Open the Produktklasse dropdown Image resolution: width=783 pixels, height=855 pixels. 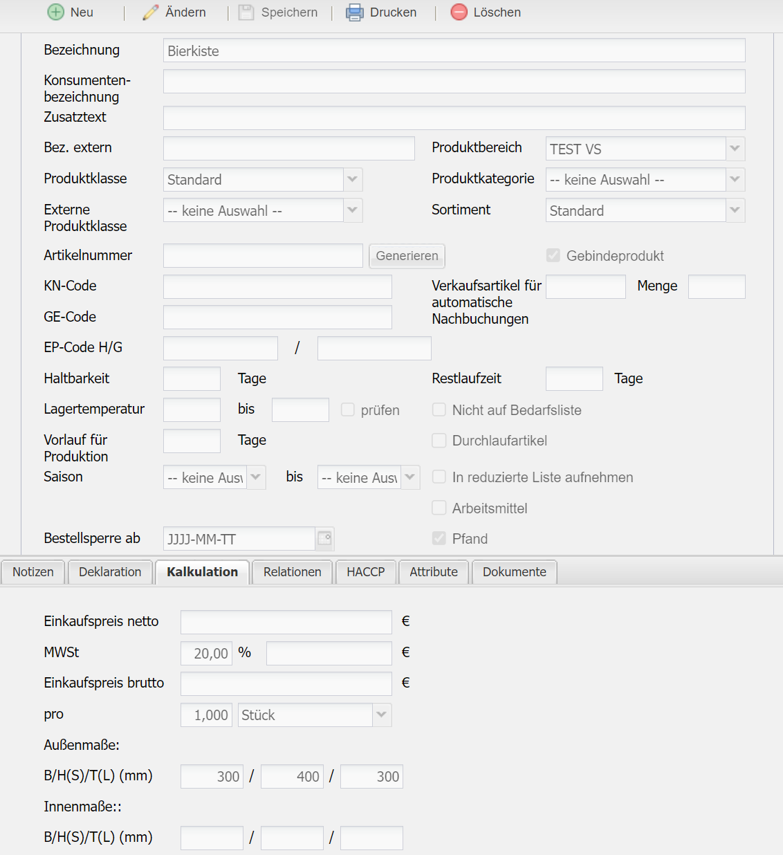click(353, 180)
